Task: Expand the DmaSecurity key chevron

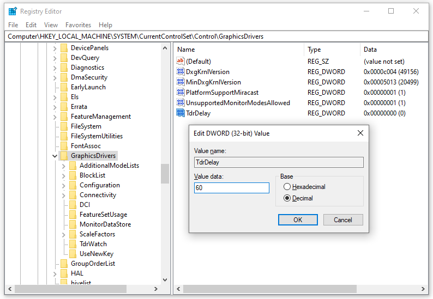Action: click(55, 78)
